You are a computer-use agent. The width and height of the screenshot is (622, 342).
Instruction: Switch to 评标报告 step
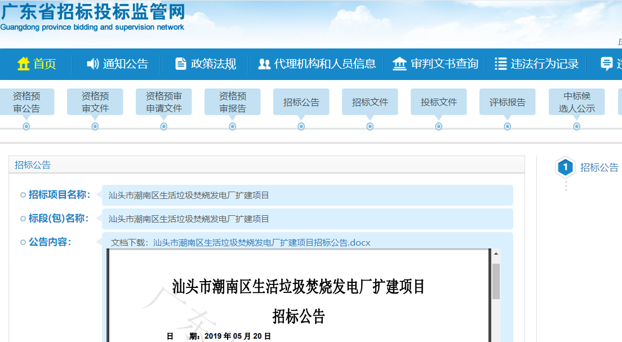[x=507, y=103]
